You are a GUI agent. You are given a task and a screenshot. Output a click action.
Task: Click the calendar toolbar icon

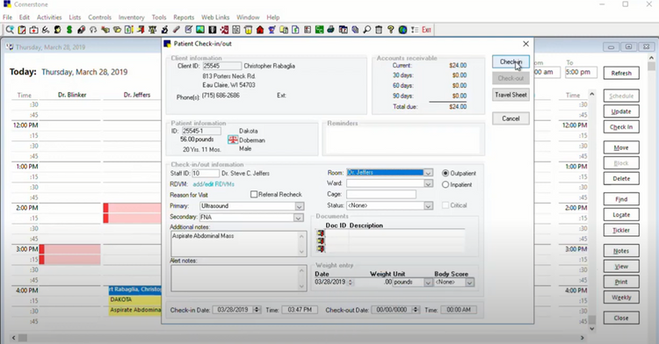click(344, 30)
